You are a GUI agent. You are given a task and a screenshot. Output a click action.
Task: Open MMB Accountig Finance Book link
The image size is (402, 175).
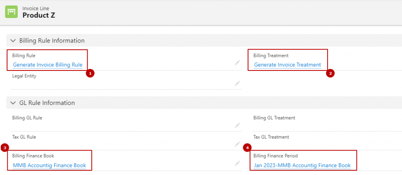(x=49, y=165)
